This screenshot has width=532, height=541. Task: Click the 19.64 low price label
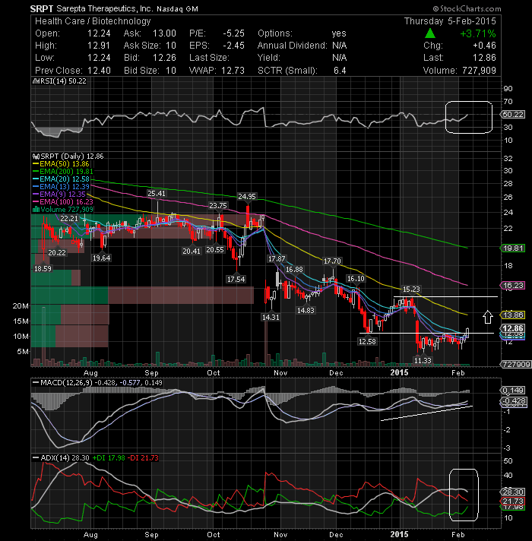pos(101,258)
